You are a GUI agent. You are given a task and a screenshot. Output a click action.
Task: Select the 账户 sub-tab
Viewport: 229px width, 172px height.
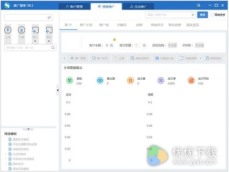(x=68, y=25)
